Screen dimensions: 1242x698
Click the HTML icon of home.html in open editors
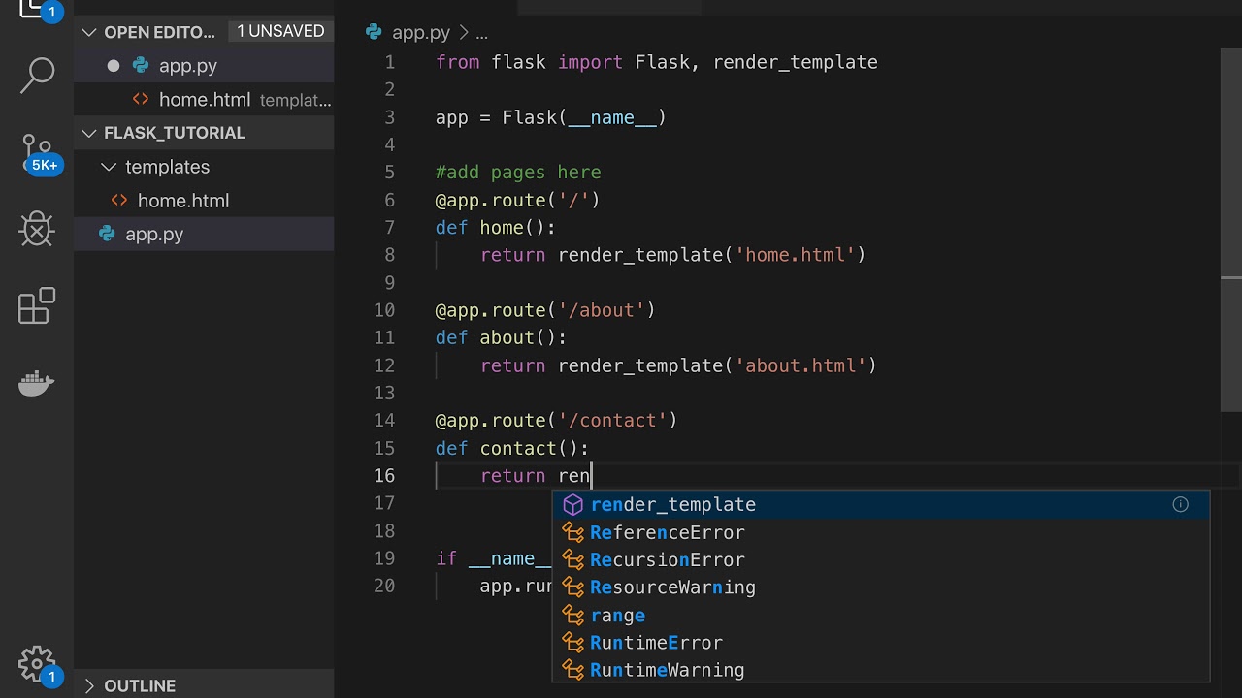point(141,99)
